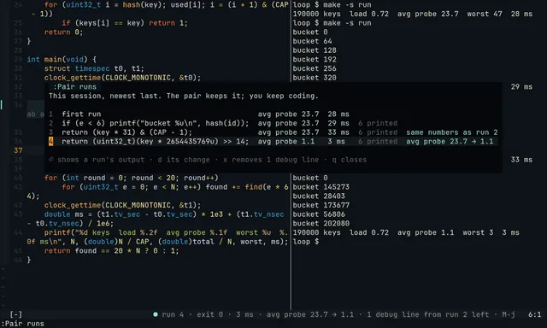Image resolution: width=547 pixels, height=328 pixels.
Task: Click the ':Pair runs' popup title
Action: pyautogui.click(x=74, y=87)
